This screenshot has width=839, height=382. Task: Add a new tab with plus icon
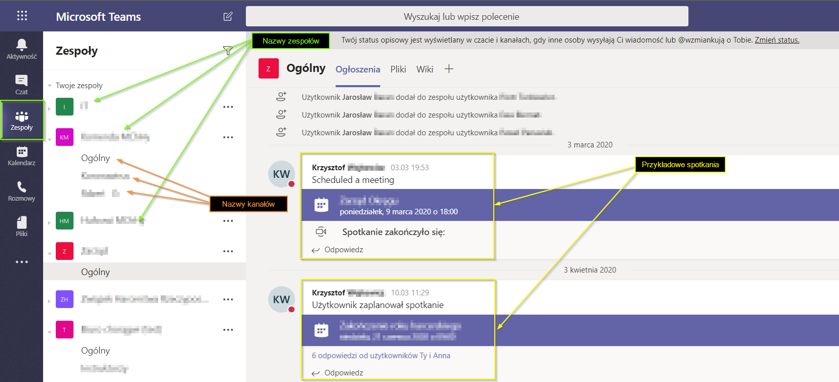(x=449, y=69)
